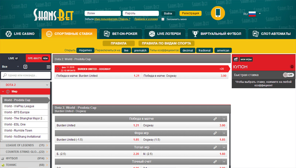Select World - BTS Europe
Image resolution: width=296 pixels, height=168 pixels.
(x=25, y=112)
